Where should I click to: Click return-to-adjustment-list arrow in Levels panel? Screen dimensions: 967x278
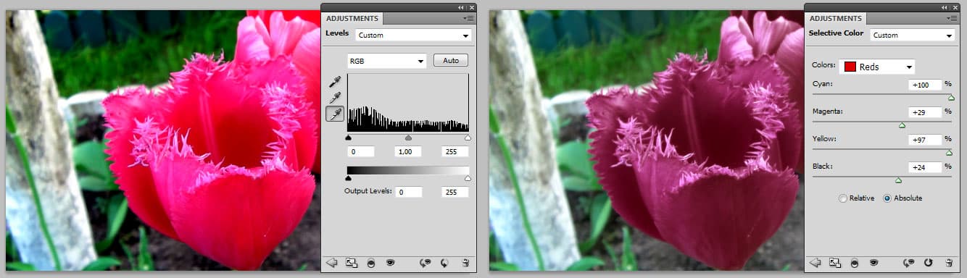pos(332,263)
